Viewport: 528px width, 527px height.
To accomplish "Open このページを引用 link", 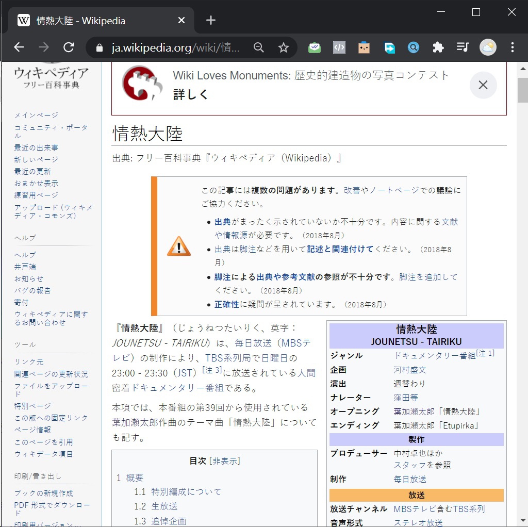I will pos(43,442).
